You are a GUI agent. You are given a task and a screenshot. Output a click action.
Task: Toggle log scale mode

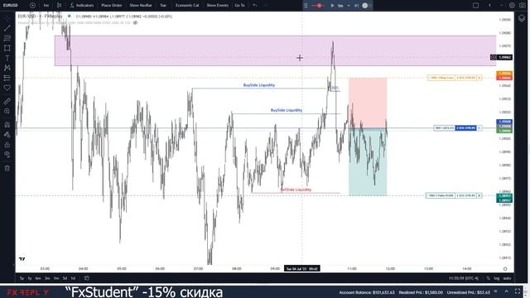pos(497,278)
